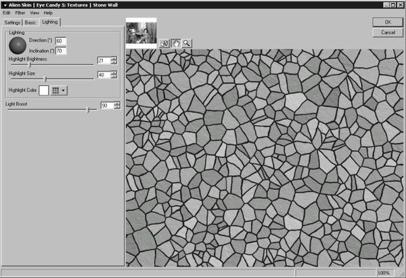Screen dimensions: 406x278
Task: Open the Filter menu
Action: click(x=20, y=13)
